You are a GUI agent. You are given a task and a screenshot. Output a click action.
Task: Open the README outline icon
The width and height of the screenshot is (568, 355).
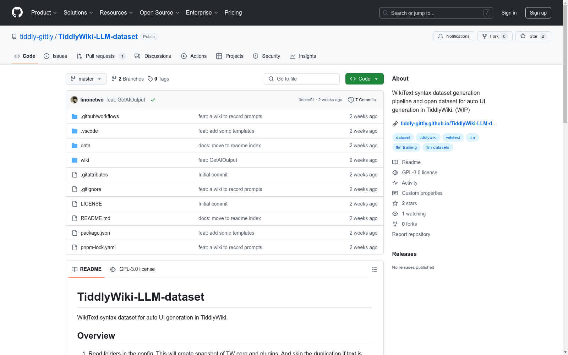coord(374,269)
